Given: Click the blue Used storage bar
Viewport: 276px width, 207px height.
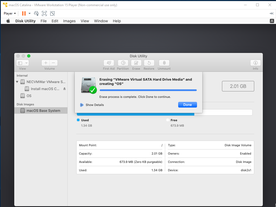Looking at the screenshot, I should click(135, 115).
